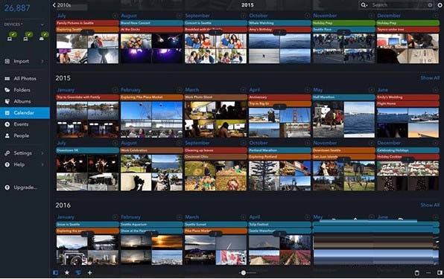Click Show All link for 2015
444x279 pixels.
(x=430, y=77)
